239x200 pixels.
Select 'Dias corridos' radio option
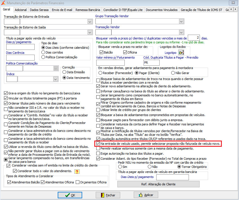43,52
